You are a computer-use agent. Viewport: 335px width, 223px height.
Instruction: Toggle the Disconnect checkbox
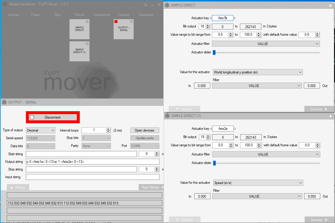(x=32, y=117)
